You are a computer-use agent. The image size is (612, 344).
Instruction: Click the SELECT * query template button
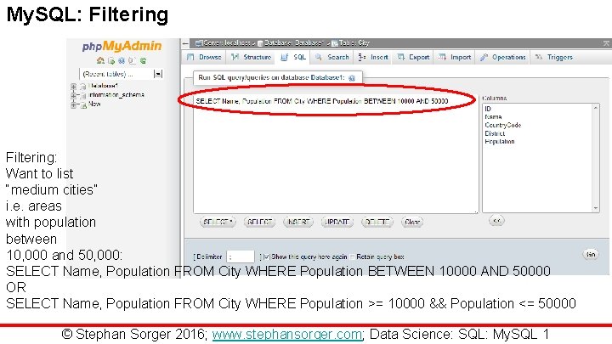(218, 222)
